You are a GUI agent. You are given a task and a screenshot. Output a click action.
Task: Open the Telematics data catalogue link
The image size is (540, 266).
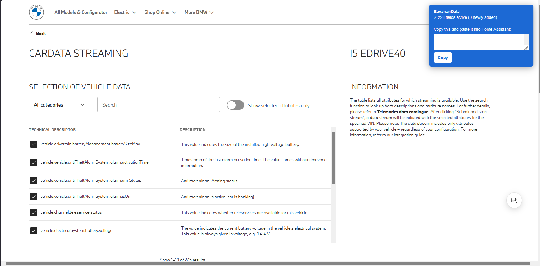click(403, 112)
